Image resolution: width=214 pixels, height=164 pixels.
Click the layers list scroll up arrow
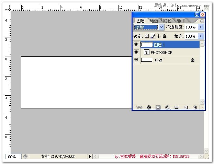(202, 44)
